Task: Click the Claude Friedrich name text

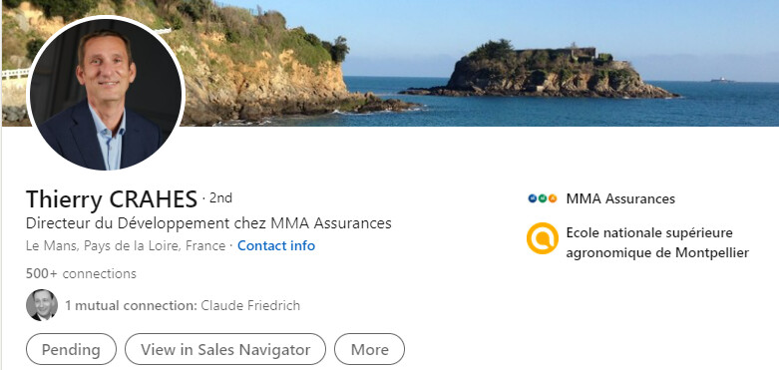Action: point(250,305)
